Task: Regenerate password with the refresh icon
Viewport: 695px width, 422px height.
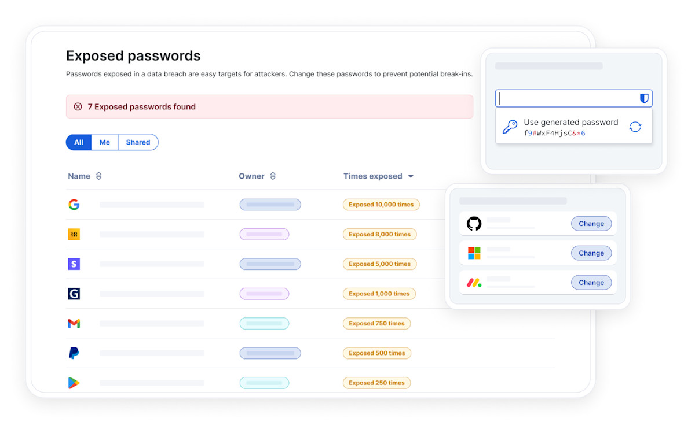Action: point(635,127)
